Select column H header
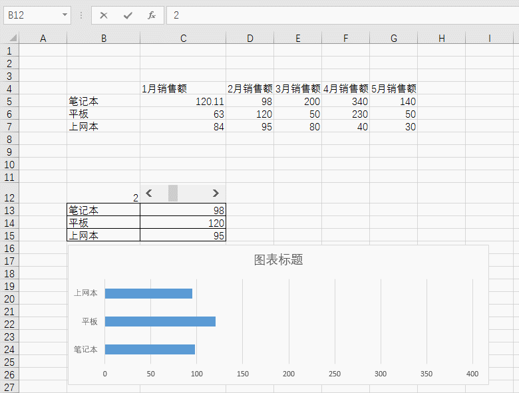This screenshot has height=393, width=519. [442, 39]
